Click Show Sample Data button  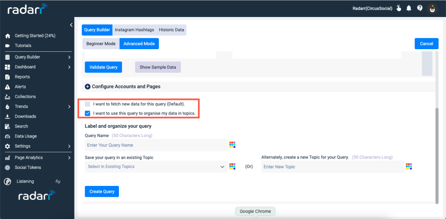158,67
